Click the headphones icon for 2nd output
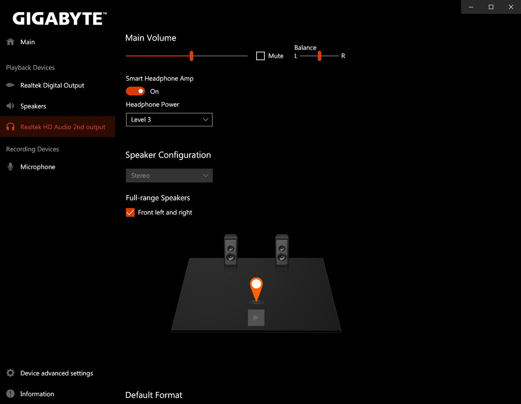 (x=10, y=127)
